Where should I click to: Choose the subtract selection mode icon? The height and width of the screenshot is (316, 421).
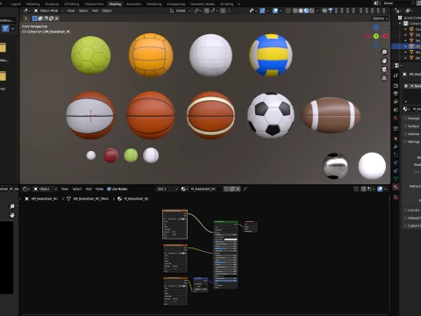point(46,18)
